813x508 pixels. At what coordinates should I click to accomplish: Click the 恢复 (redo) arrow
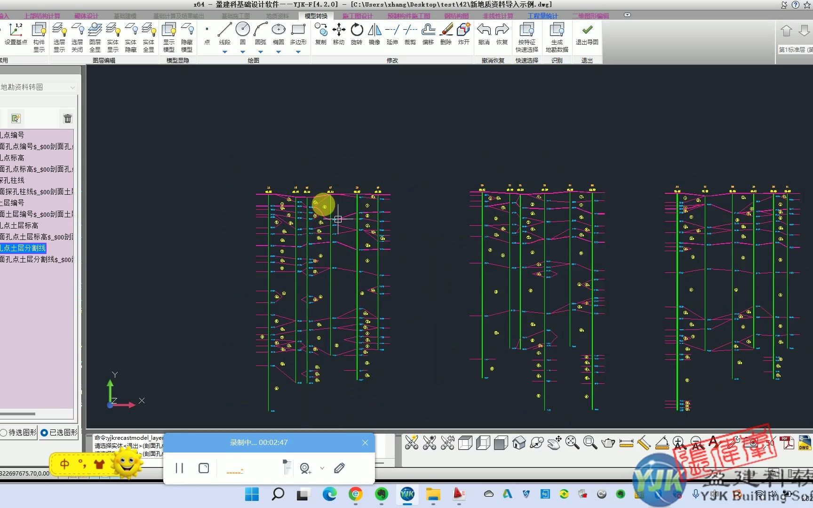click(x=502, y=34)
